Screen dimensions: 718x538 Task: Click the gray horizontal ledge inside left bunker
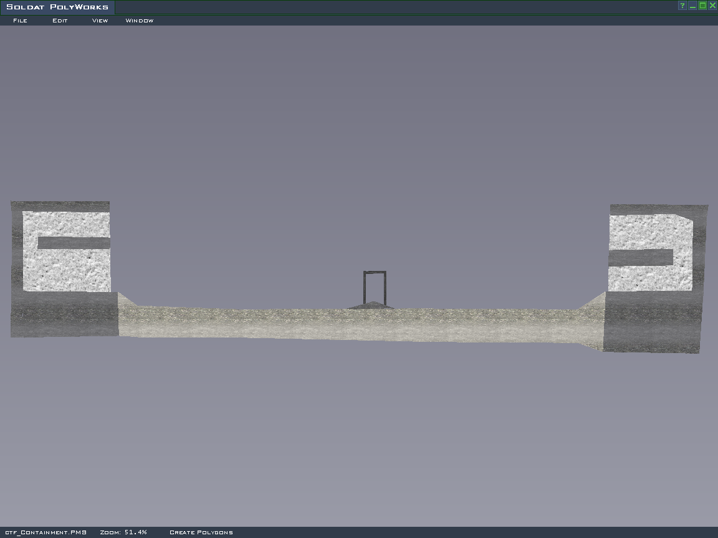coord(74,243)
